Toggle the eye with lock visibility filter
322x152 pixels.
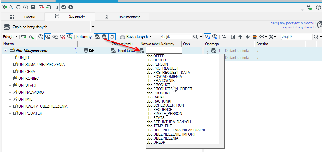click(48, 37)
